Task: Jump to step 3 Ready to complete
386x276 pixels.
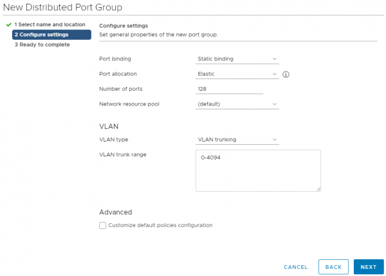Action: tap(42, 44)
